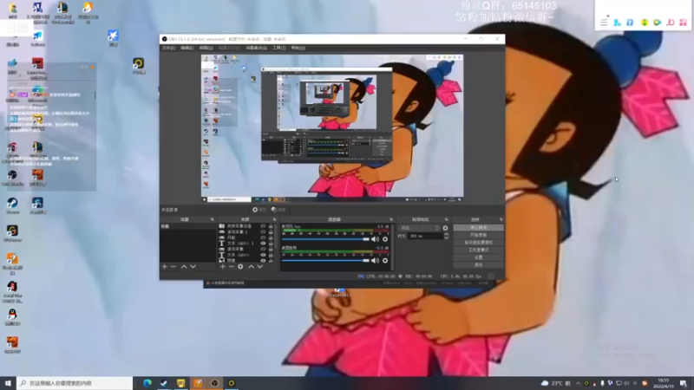Hide the 文本 (GDI+) 3 source
The image size is (694, 390).
click(263, 244)
